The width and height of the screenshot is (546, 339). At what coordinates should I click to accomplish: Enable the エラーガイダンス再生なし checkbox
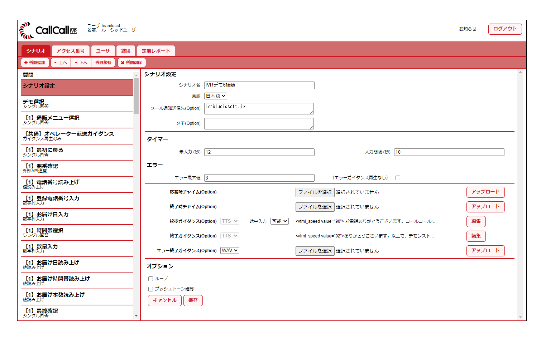tap(398, 178)
